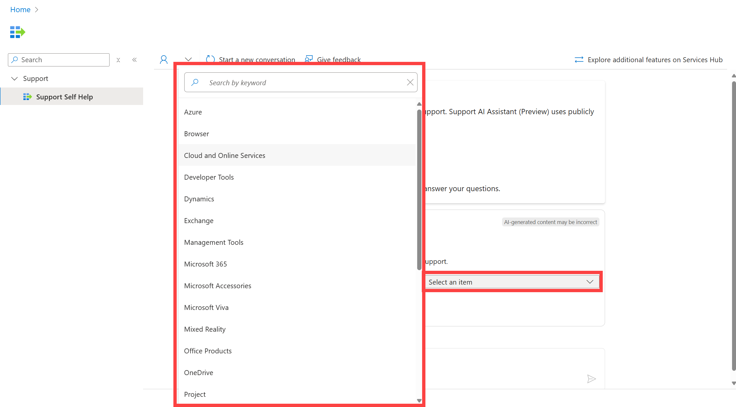Screen dimensions: 736x407
Task: Select Microsoft 365 from the list
Action: pos(205,264)
